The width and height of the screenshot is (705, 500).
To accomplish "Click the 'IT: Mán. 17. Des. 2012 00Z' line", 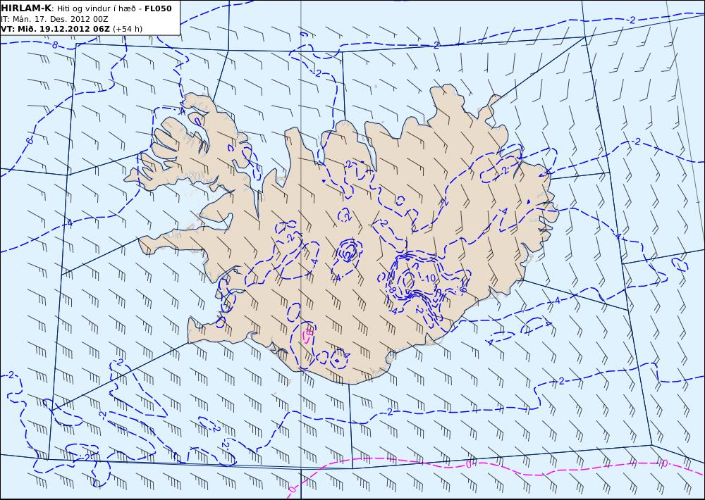I will pos(54,19).
